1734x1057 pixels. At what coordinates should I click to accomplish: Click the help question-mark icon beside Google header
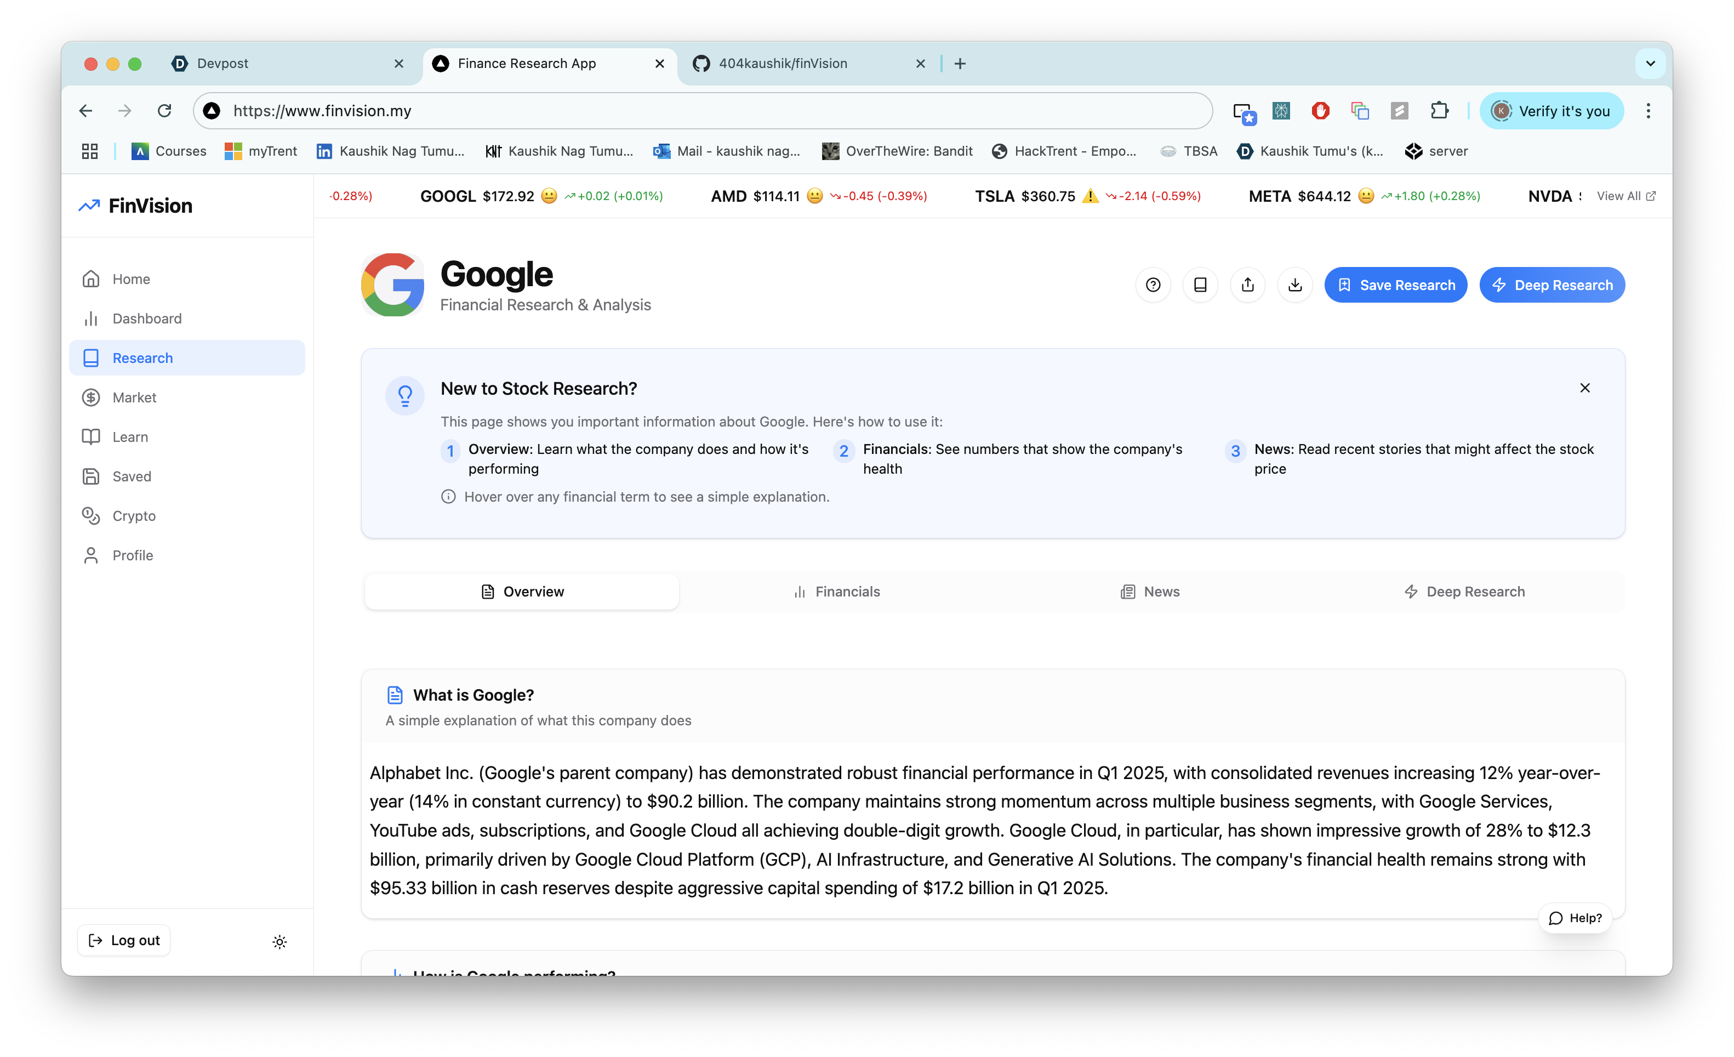point(1153,285)
